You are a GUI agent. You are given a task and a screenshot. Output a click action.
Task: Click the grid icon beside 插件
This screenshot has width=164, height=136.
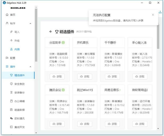(x=7, y=66)
